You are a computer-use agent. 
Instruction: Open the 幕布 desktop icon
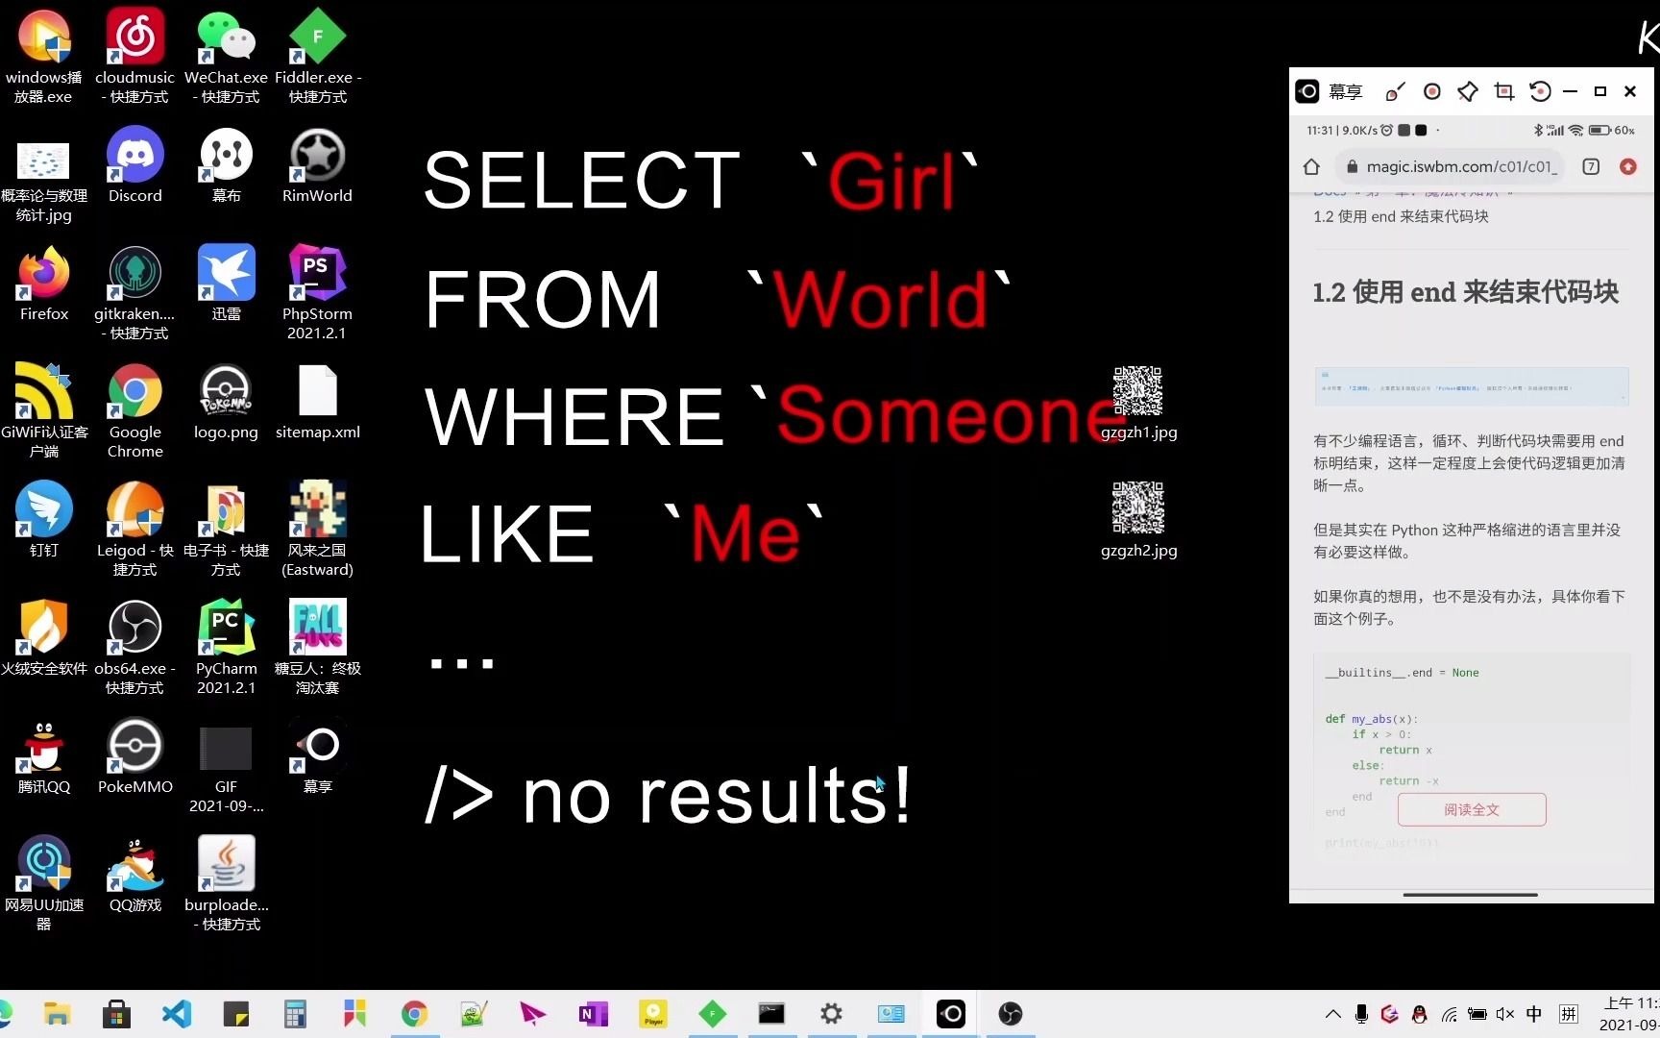(x=226, y=165)
